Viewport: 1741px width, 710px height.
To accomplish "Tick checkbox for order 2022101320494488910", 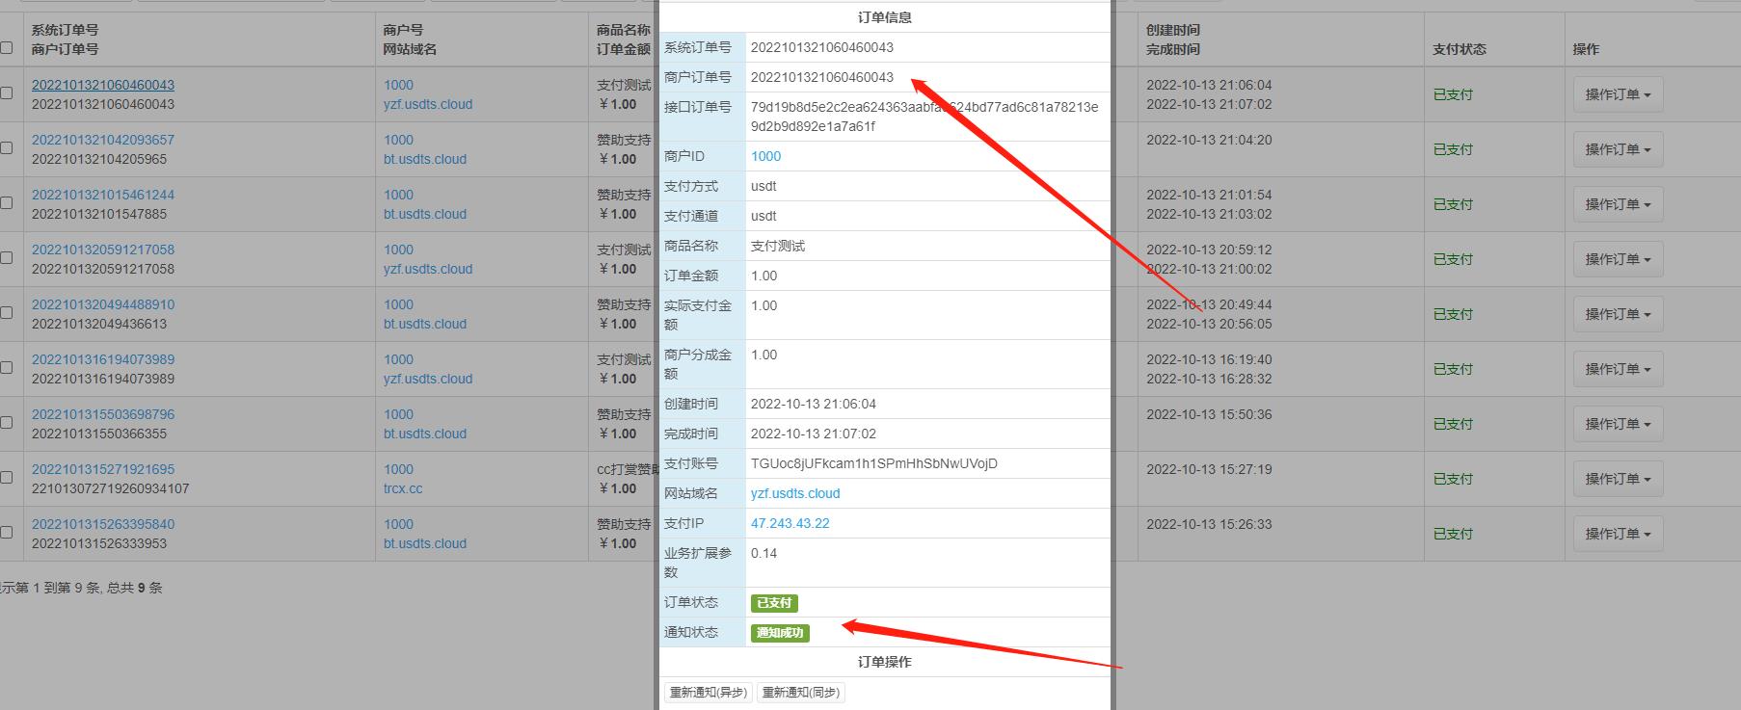I will 7,313.
